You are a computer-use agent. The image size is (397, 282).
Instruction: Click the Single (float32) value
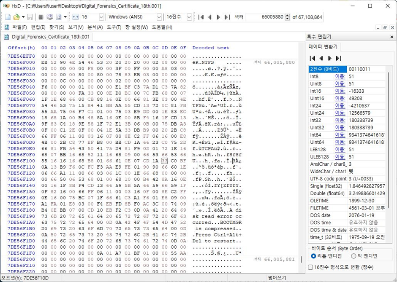367,186
